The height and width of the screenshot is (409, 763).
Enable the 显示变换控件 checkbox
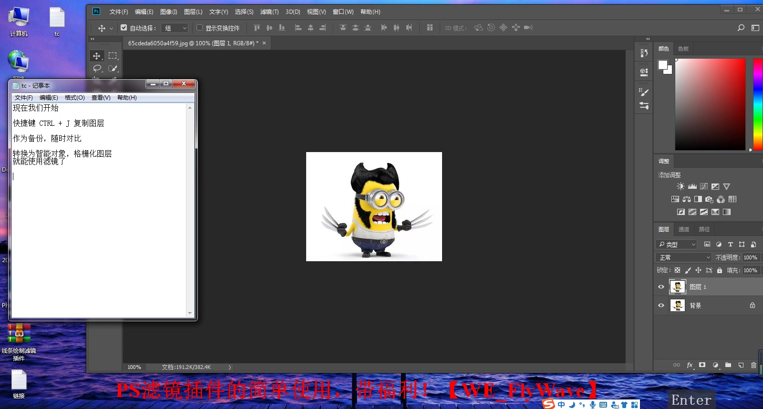[199, 28]
